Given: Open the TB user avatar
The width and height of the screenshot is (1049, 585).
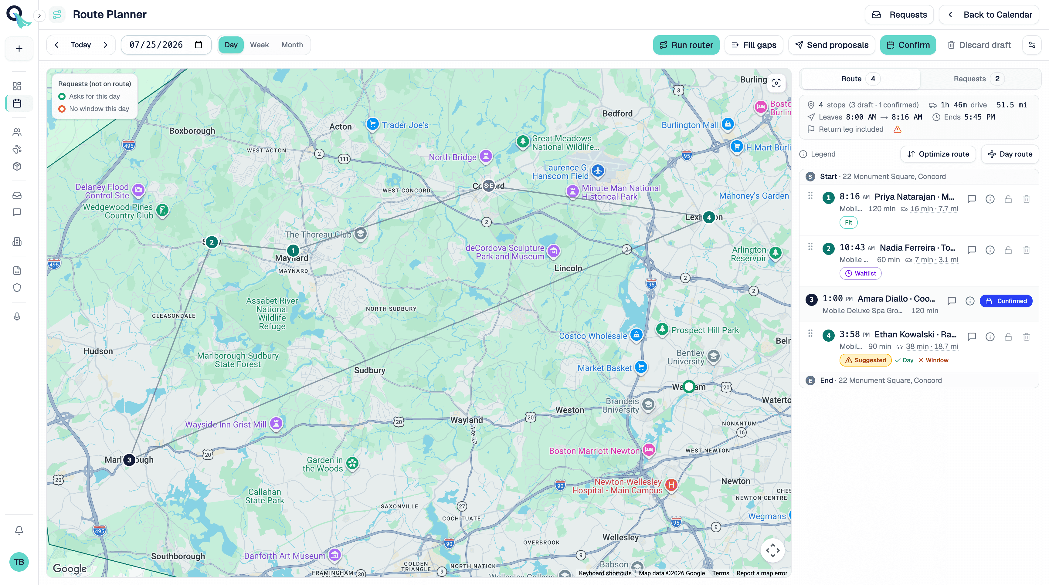Looking at the screenshot, I should pyautogui.click(x=19, y=562).
